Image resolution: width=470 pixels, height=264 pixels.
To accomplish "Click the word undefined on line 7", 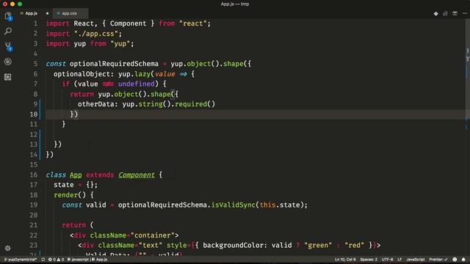I will tap(136, 84).
